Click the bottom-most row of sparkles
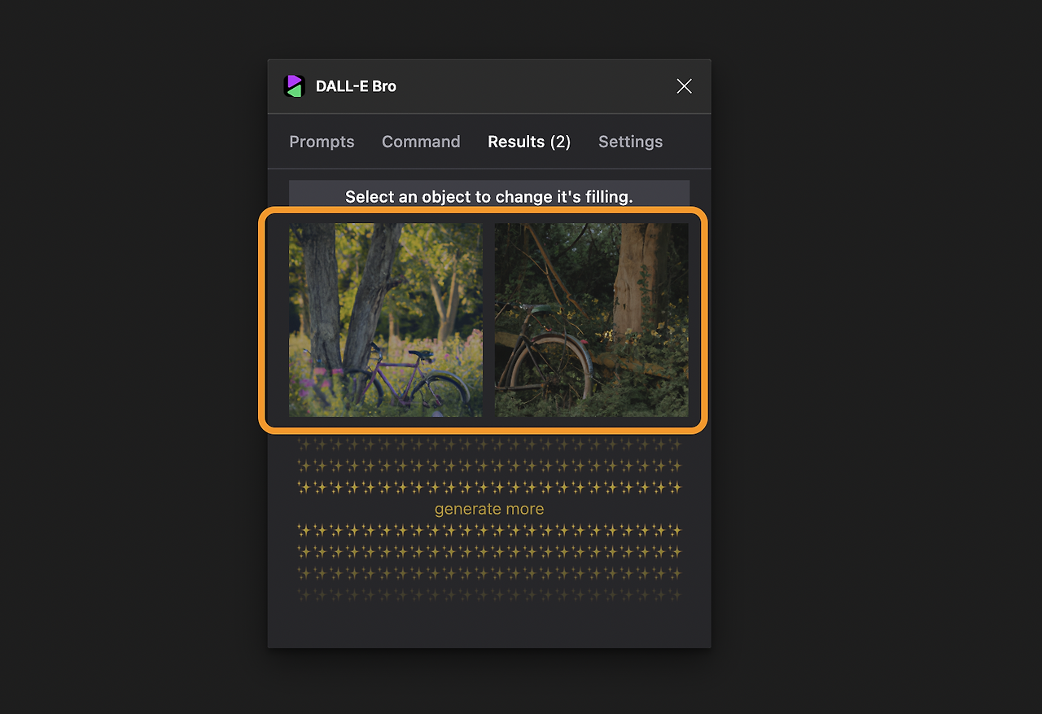Screen dimensions: 1042x714 [x=488, y=594]
